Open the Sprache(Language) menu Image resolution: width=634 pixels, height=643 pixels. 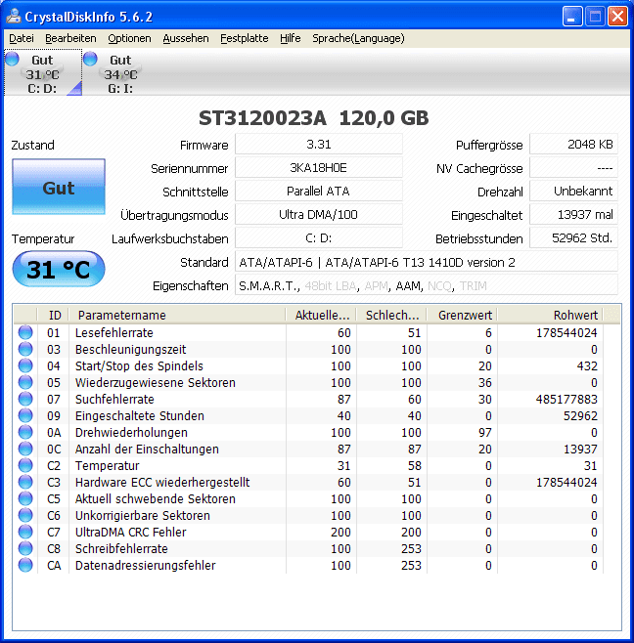pos(358,38)
